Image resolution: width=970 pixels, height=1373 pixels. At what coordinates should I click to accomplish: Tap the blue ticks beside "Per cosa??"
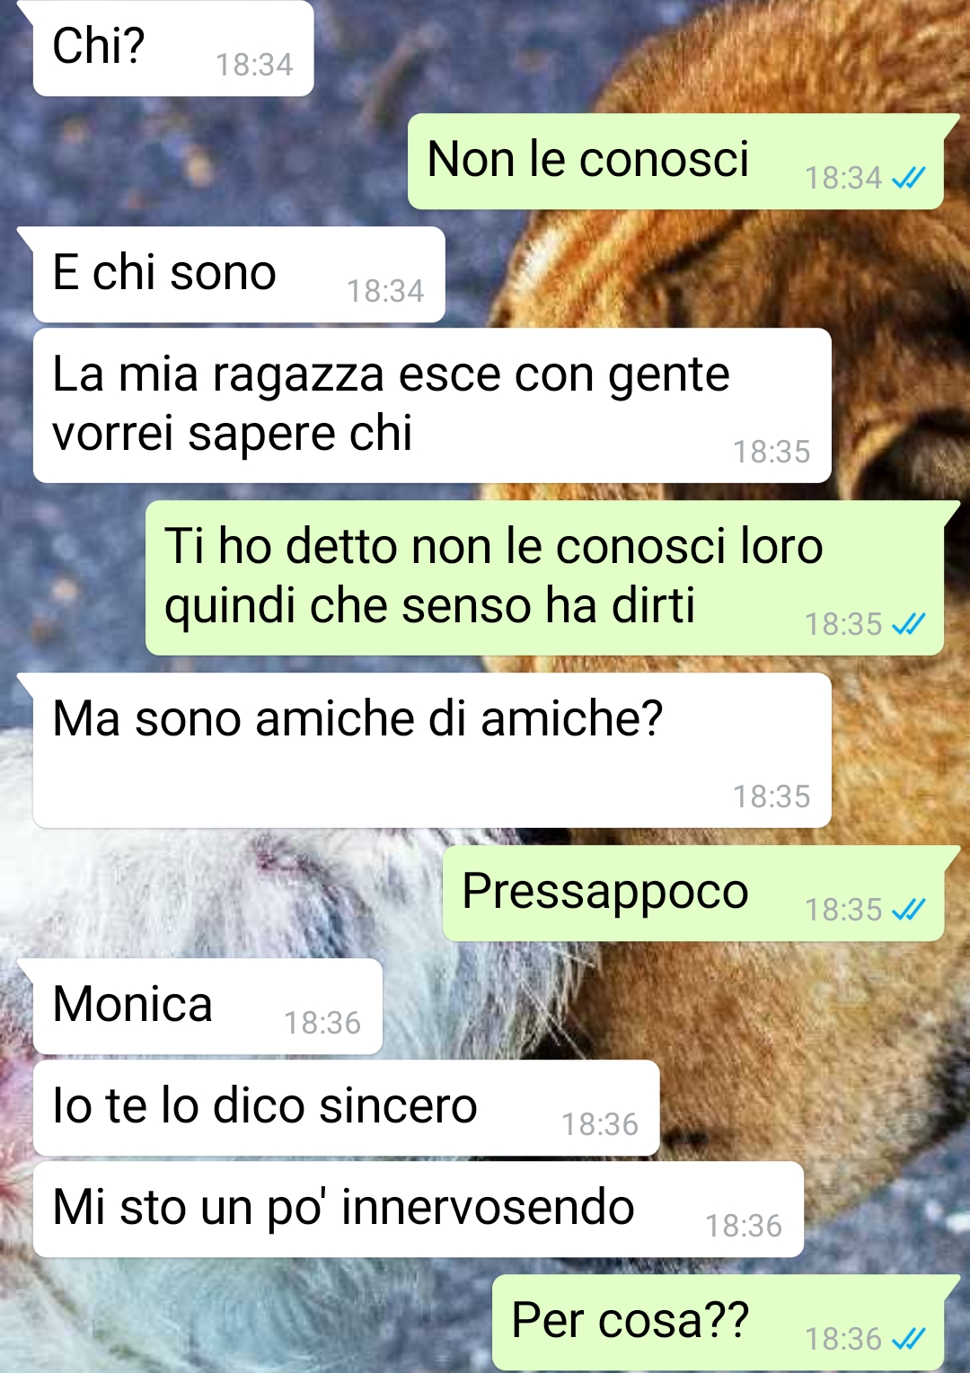coord(908,1339)
